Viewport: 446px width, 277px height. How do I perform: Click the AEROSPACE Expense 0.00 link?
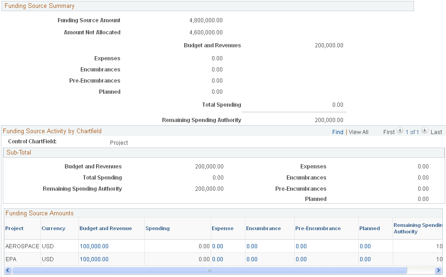pos(217,246)
